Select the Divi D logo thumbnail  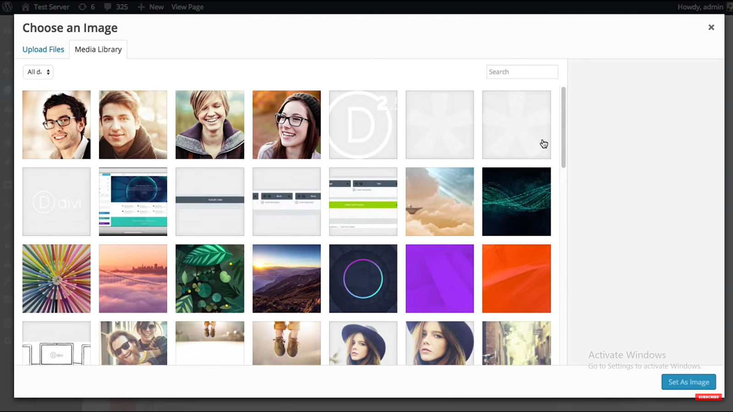tap(56, 201)
